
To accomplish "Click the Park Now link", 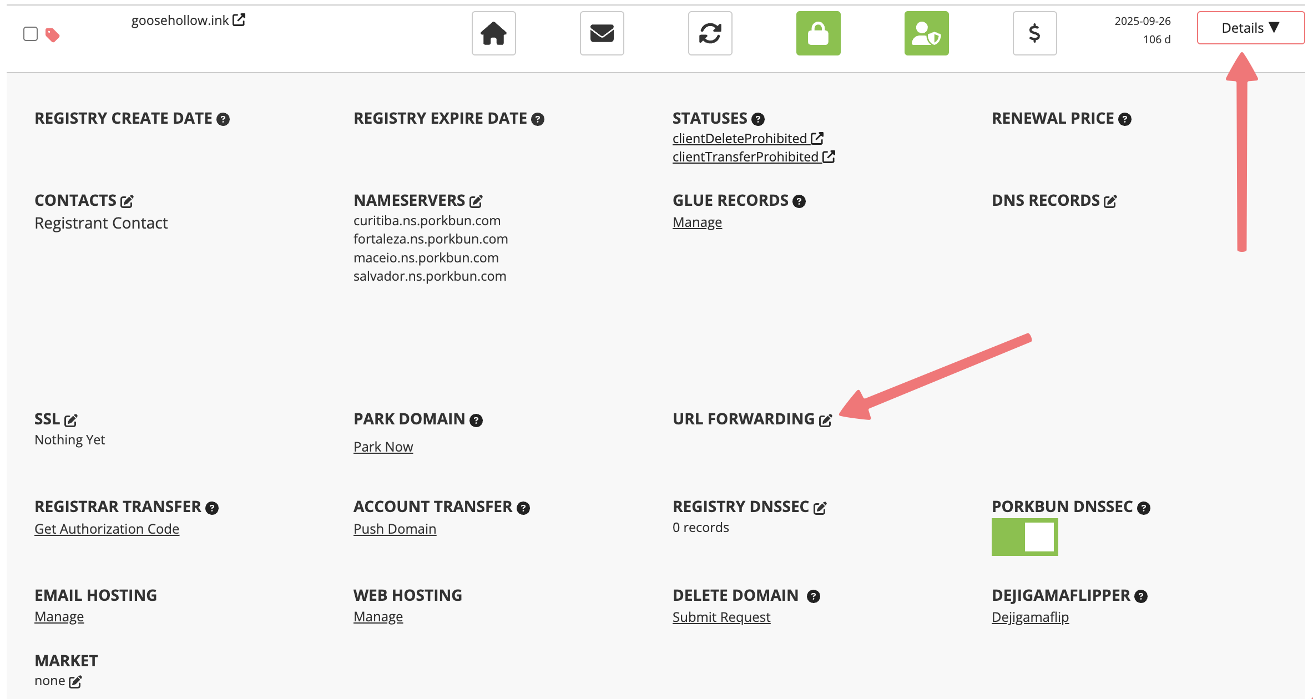I will coord(383,447).
